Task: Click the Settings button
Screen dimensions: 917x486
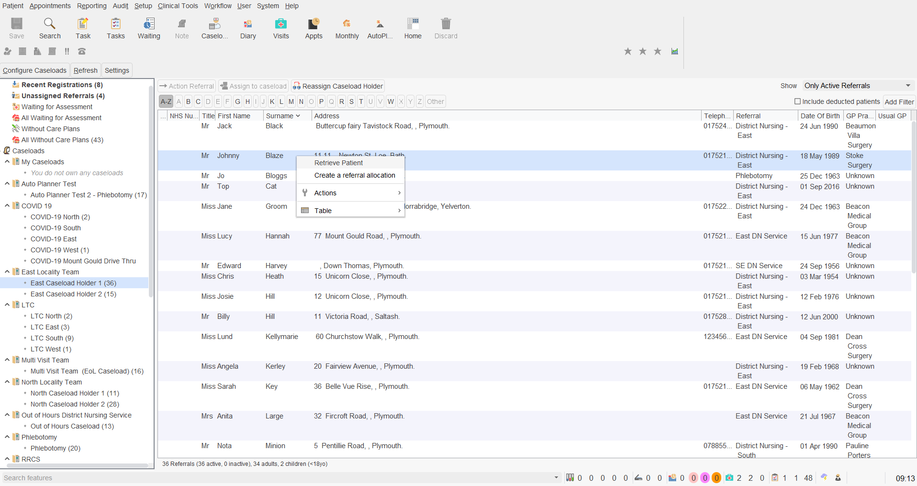Action: click(x=117, y=70)
